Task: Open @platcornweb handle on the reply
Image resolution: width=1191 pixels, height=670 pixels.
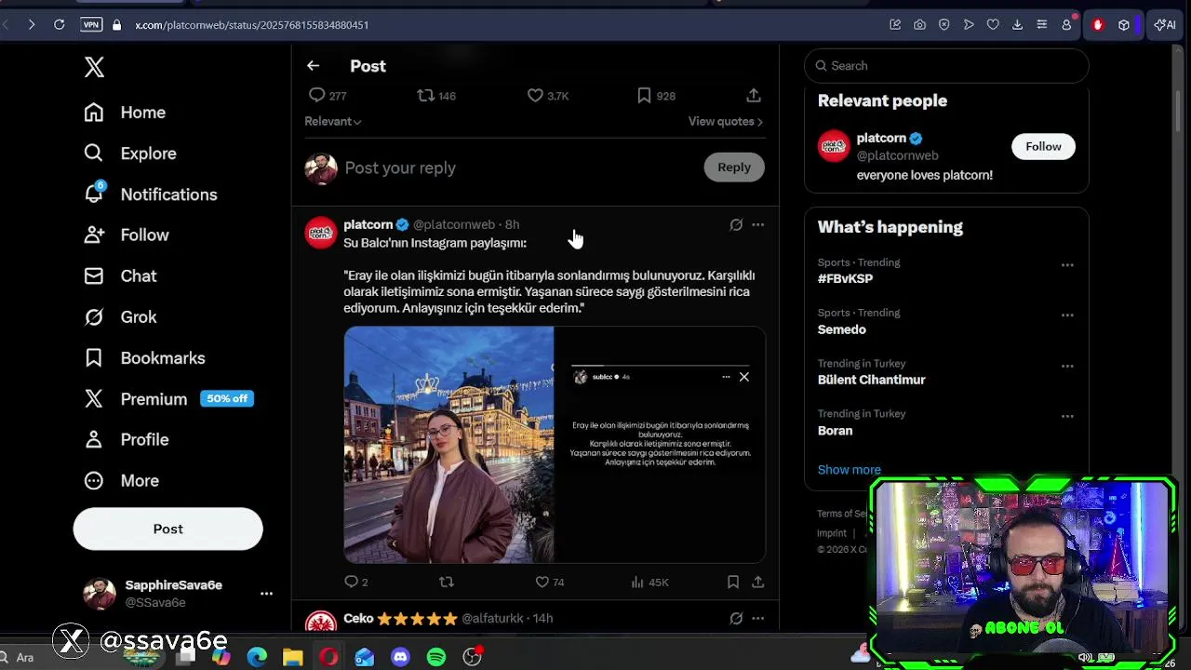Action: pos(454,224)
